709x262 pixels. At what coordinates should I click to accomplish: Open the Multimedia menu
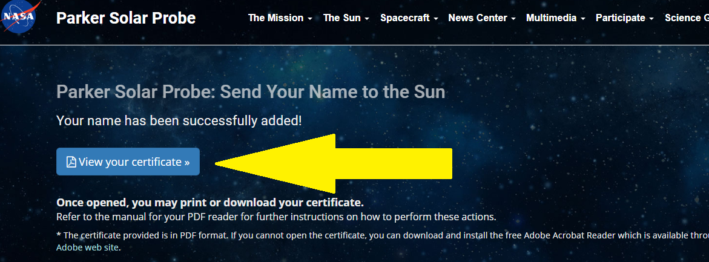[x=551, y=18]
